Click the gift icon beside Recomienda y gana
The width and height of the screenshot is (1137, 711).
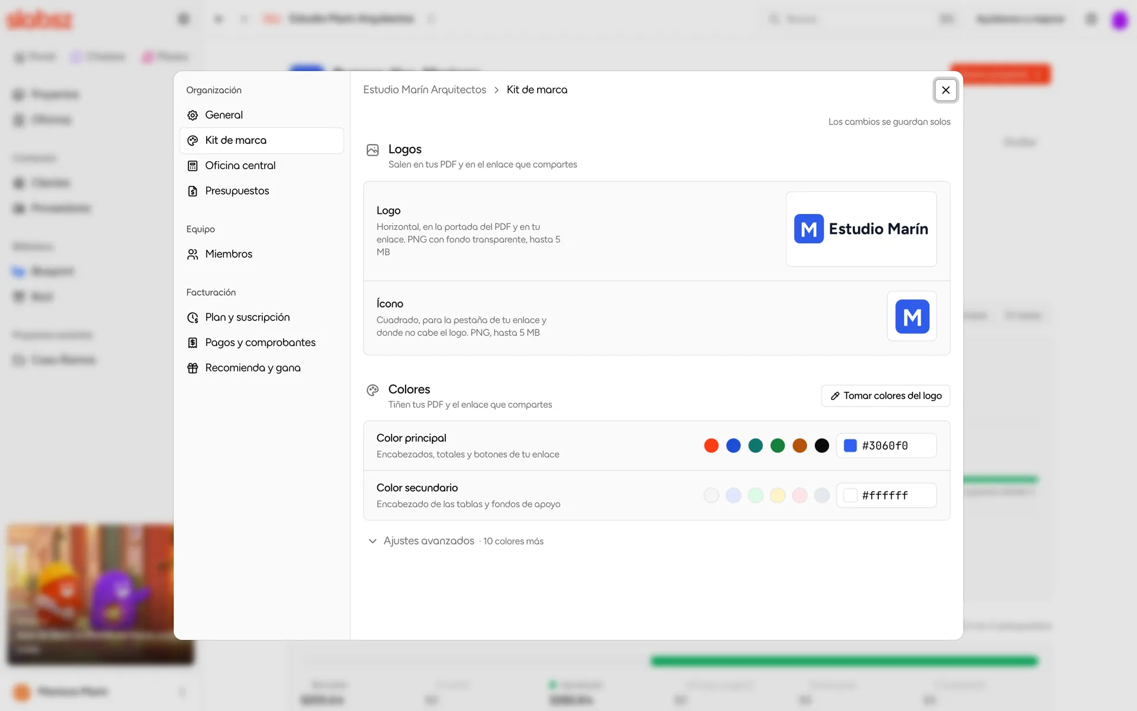pyautogui.click(x=192, y=368)
